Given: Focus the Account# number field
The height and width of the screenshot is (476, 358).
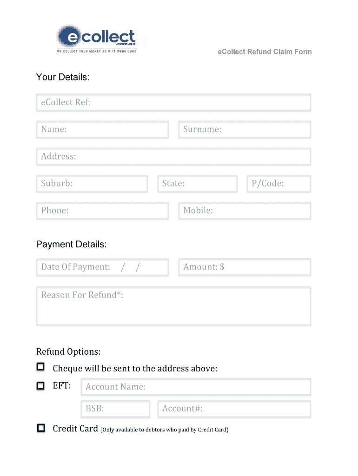Looking at the screenshot, I should coord(234,409).
